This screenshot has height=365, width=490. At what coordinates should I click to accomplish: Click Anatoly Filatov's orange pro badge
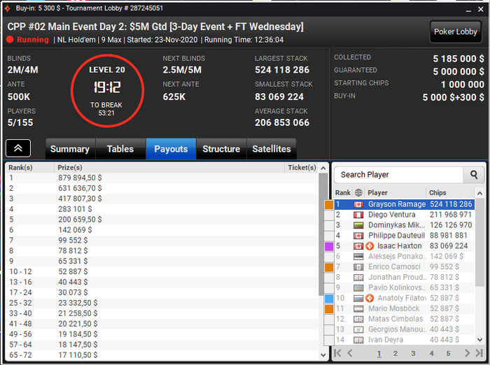370,298
